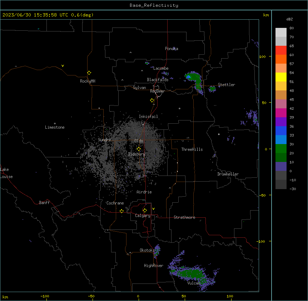This screenshot has width=308, height=301.
Task: Click the Ponoka city label
Action: 172,49
